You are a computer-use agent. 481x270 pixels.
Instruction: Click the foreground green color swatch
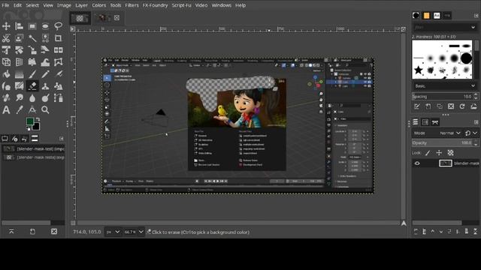(x=30, y=121)
